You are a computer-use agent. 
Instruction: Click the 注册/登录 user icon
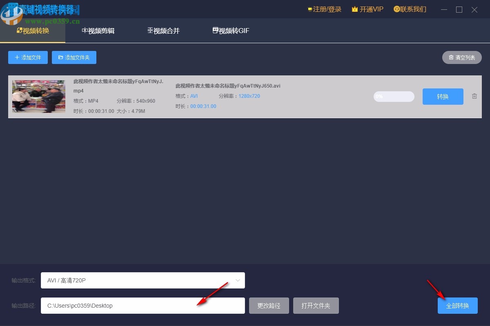pyautogui.click(x=309, y=9)
